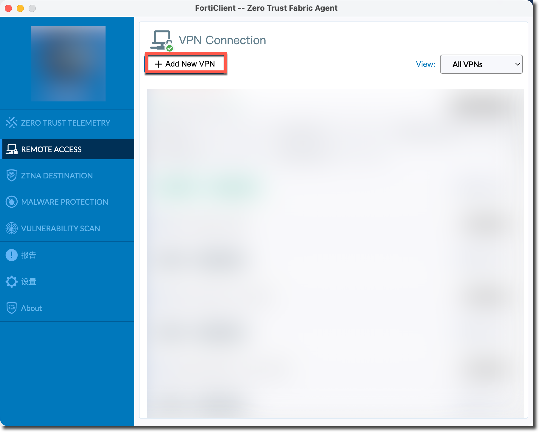
Task: Click the About shield icon
Action: (x=12, y=308)
